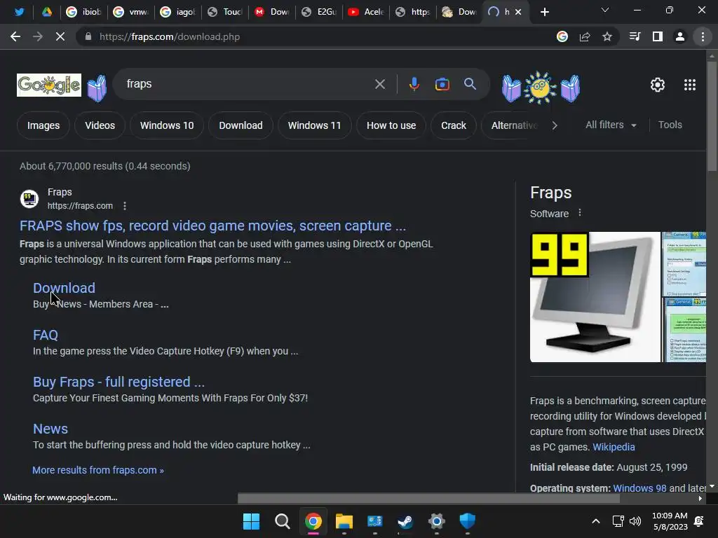Open the Windows 98 link
The width and height of the screenshot is (718, 538).
[x=639, y=488]
